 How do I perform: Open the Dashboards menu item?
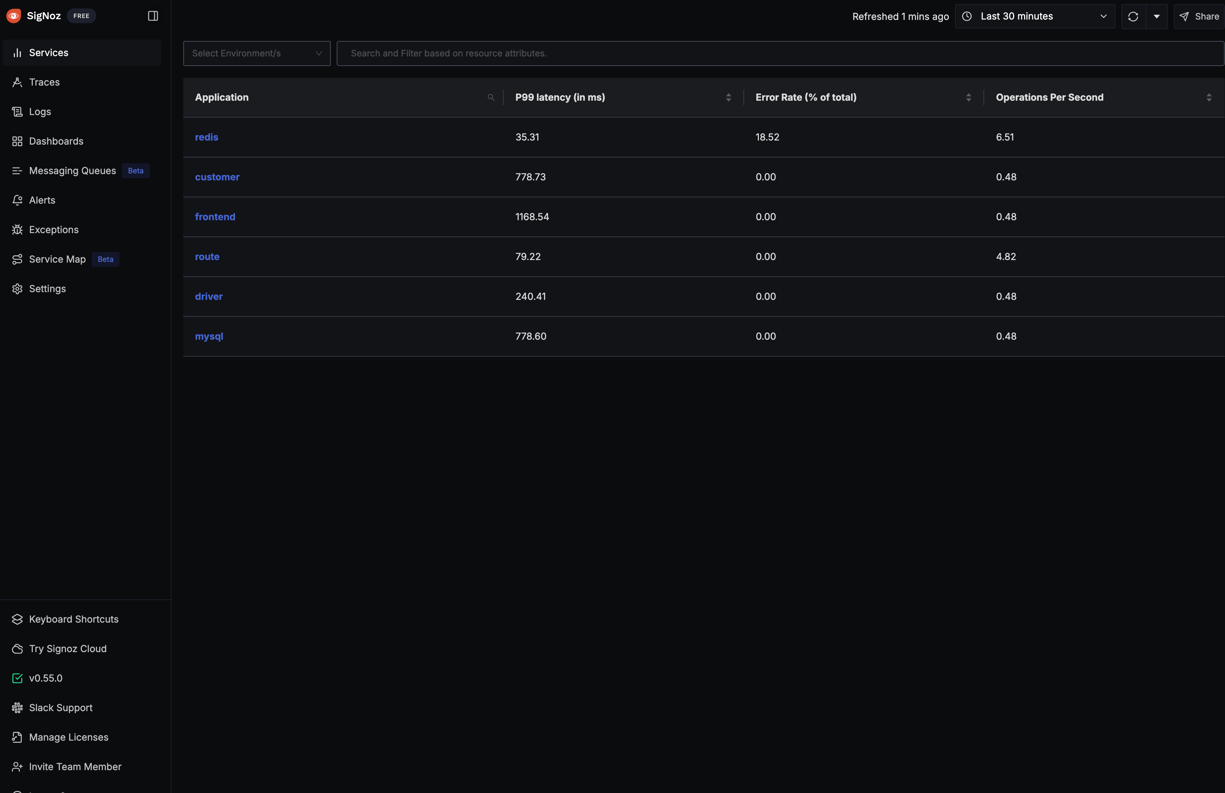(x=56, y=141)
